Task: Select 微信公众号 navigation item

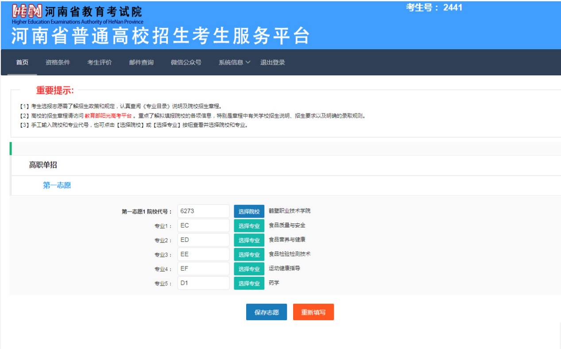Action: click(x=186, y=63)
